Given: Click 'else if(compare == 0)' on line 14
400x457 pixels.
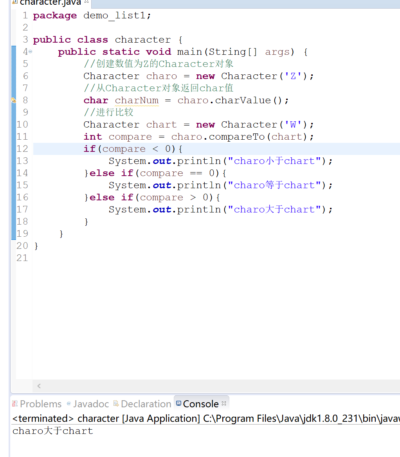Looking at the screenshot, I should click(x=154, y=173).
